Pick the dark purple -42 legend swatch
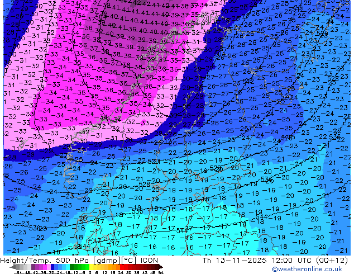 pyautogui.click(x=33, y=267)
